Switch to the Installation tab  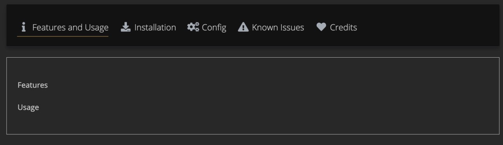[x=148, y=27]
